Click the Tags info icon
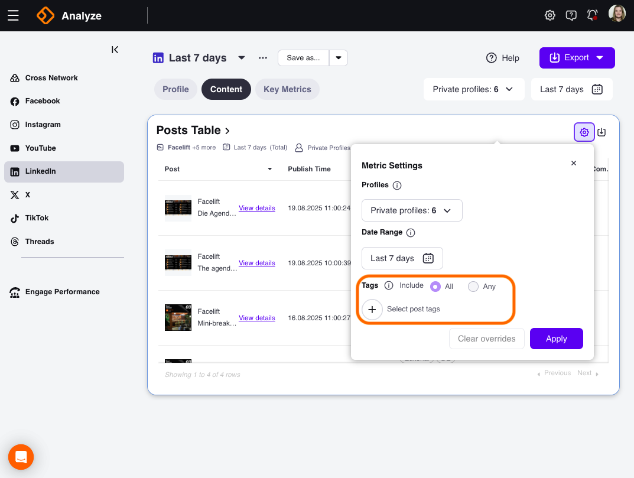 point(389,285)
